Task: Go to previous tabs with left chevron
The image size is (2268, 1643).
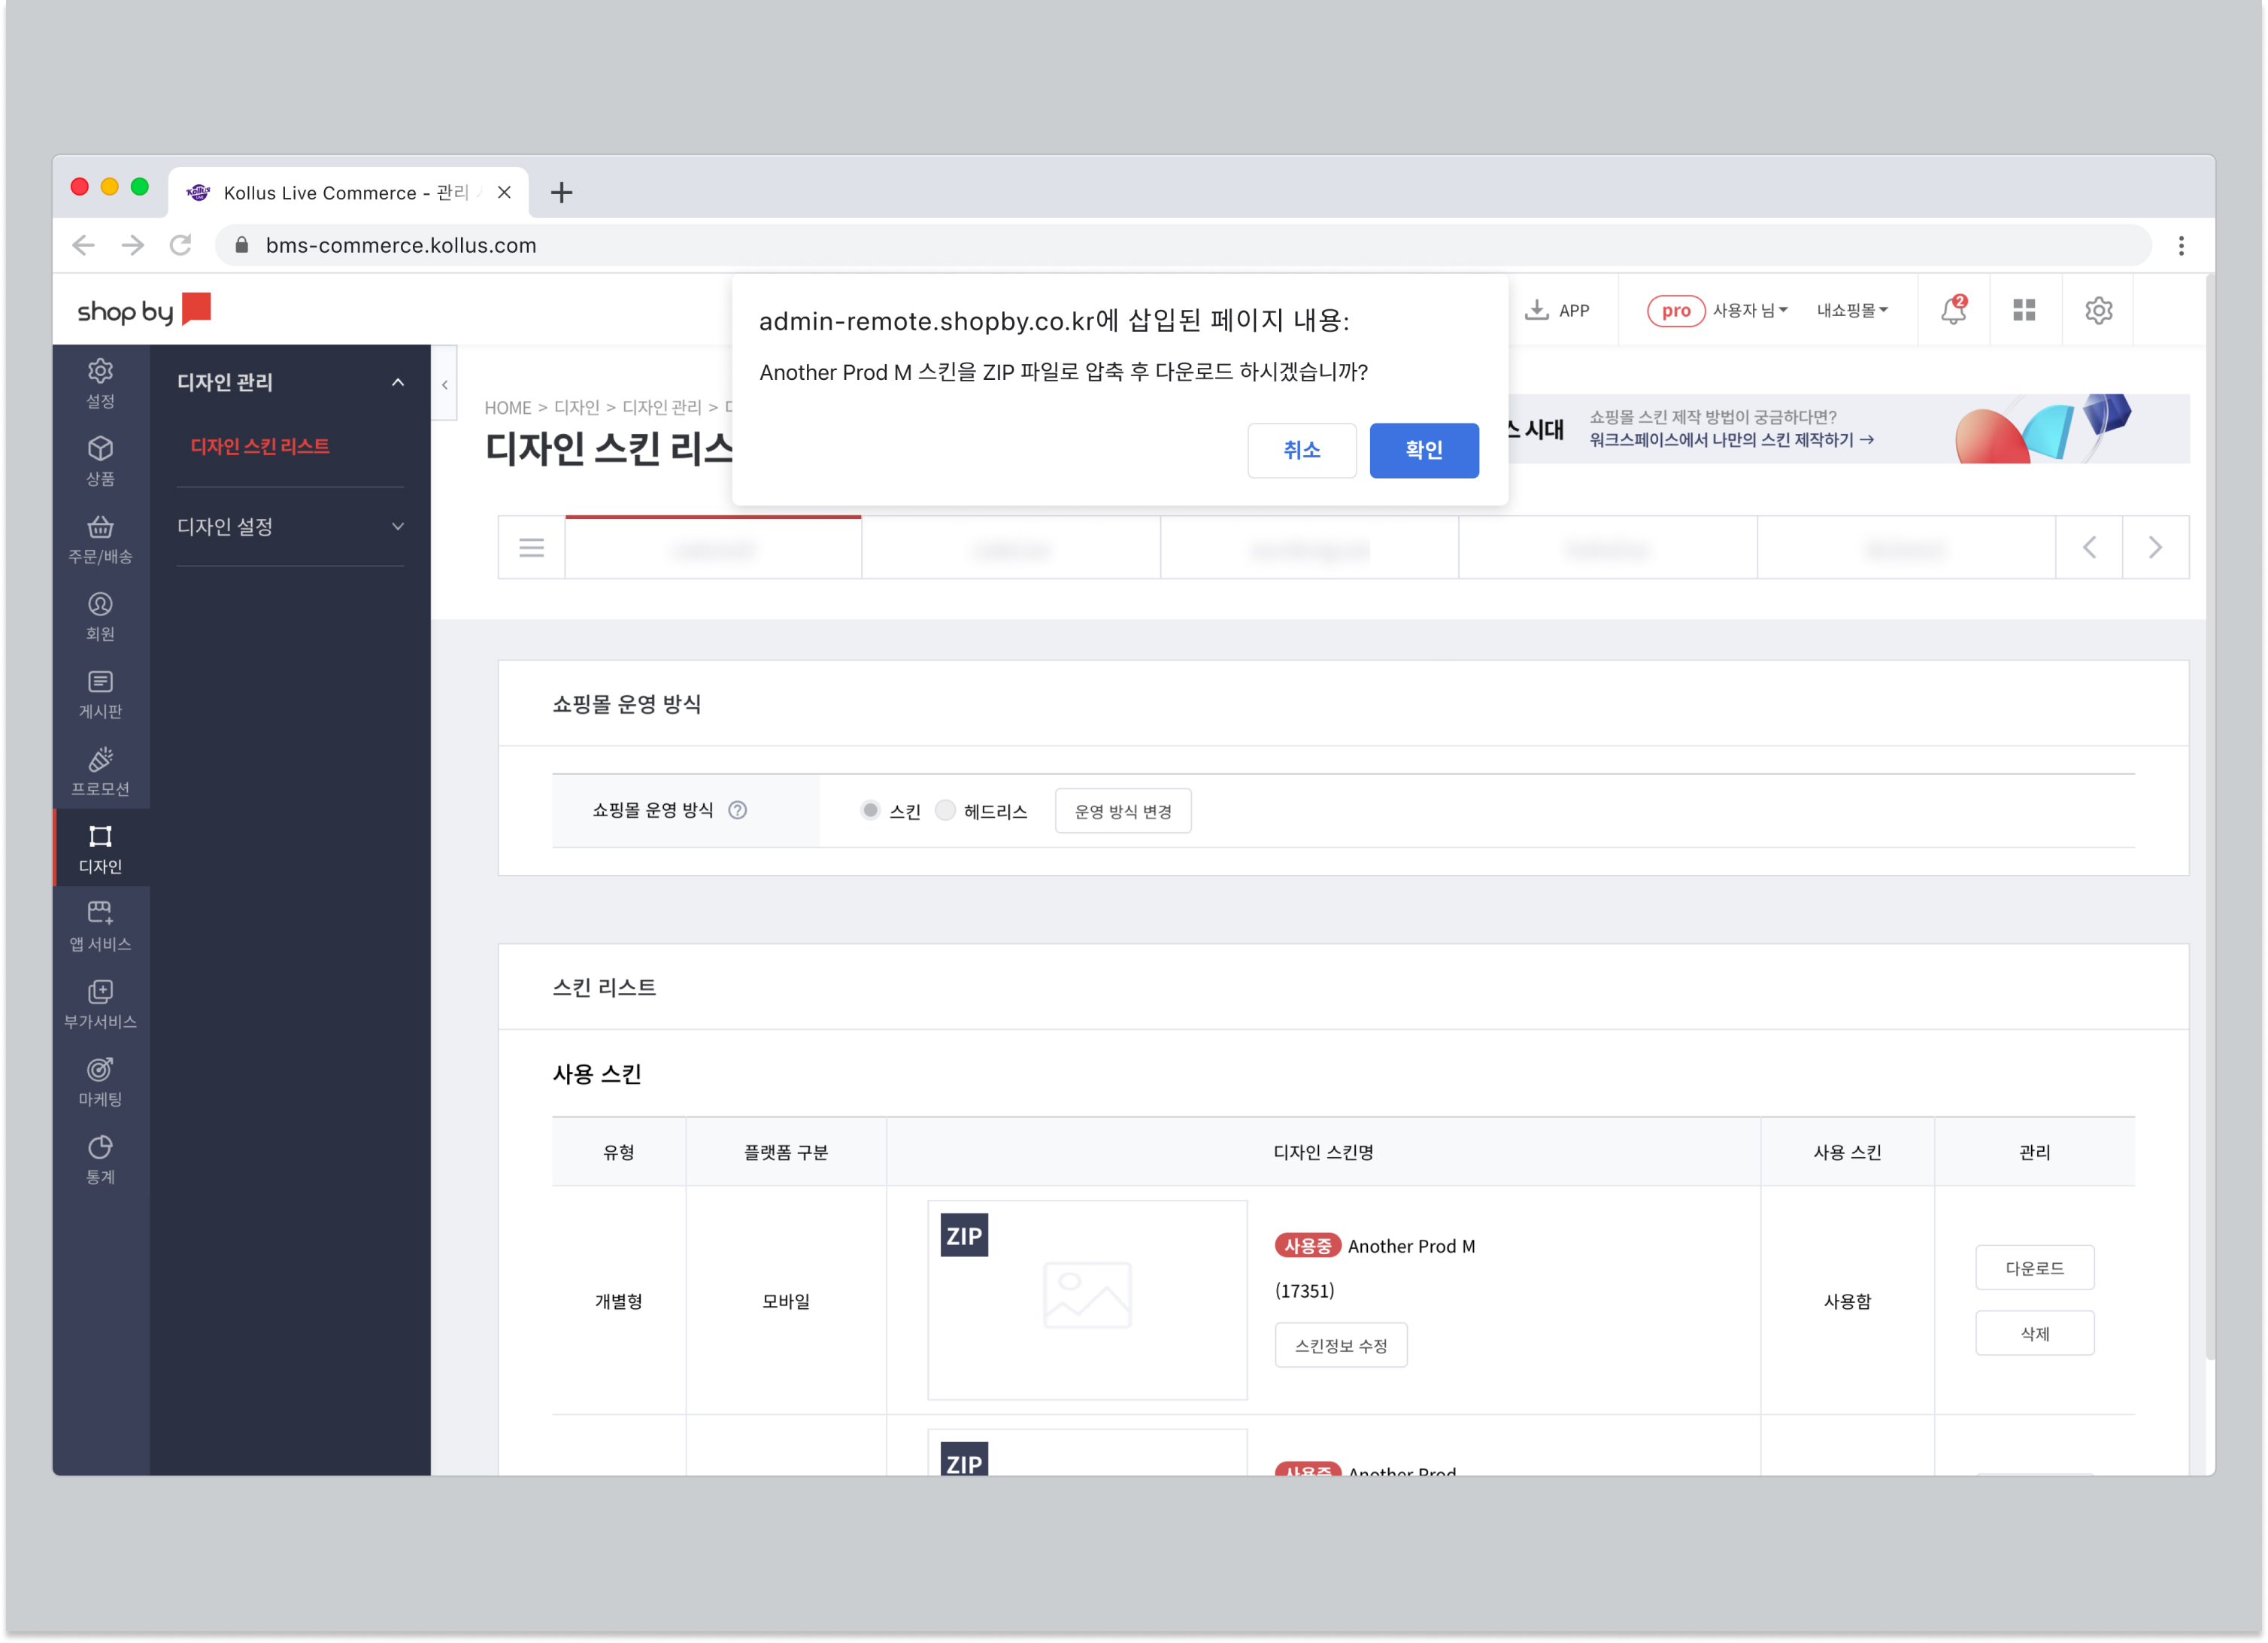Action: [2089, 548]
